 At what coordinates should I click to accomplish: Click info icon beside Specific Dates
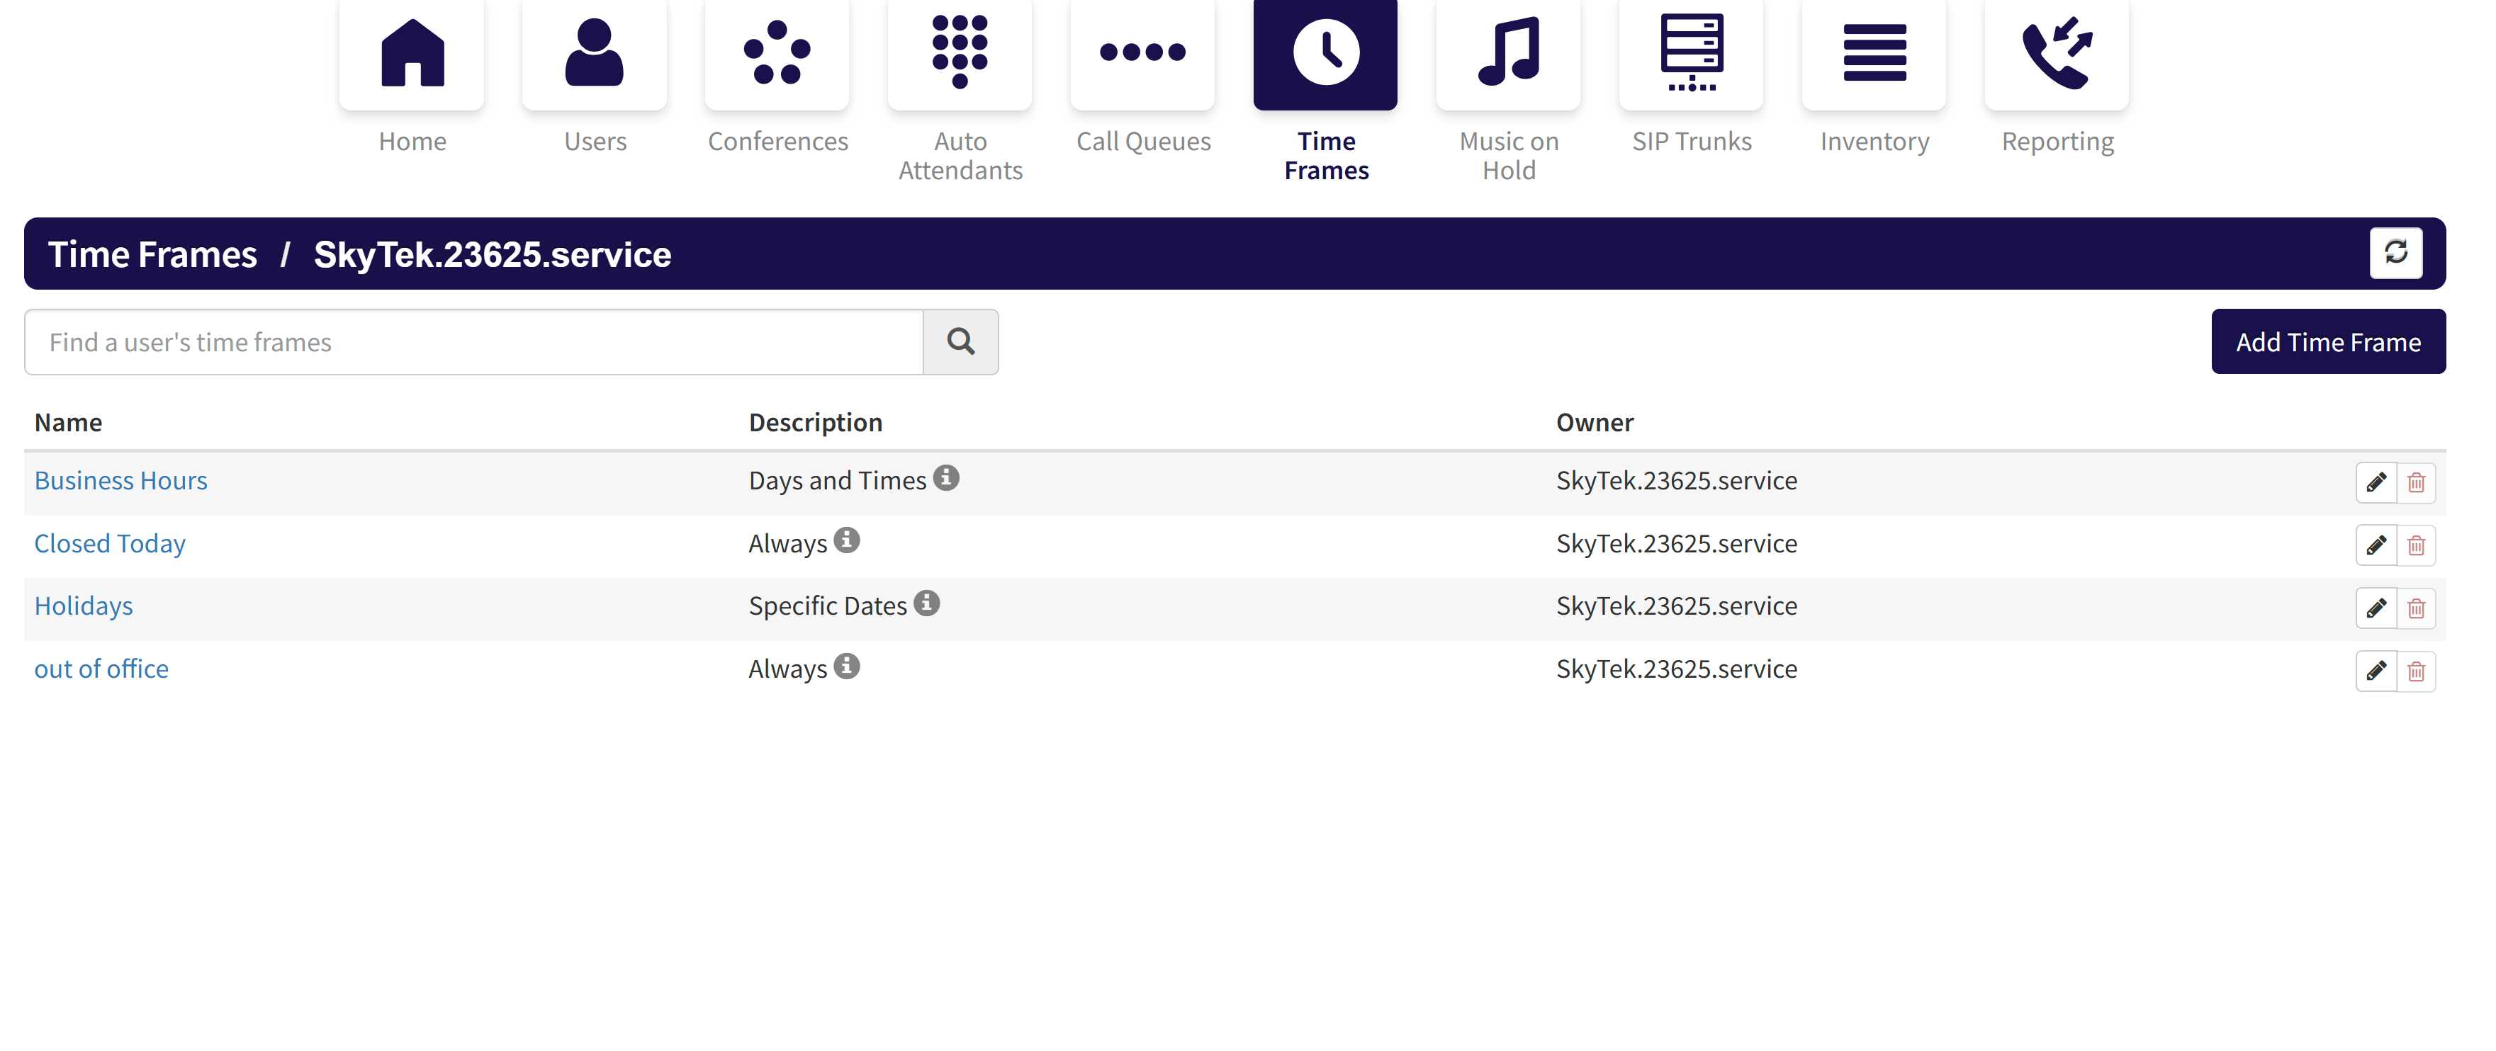(926, 603)
